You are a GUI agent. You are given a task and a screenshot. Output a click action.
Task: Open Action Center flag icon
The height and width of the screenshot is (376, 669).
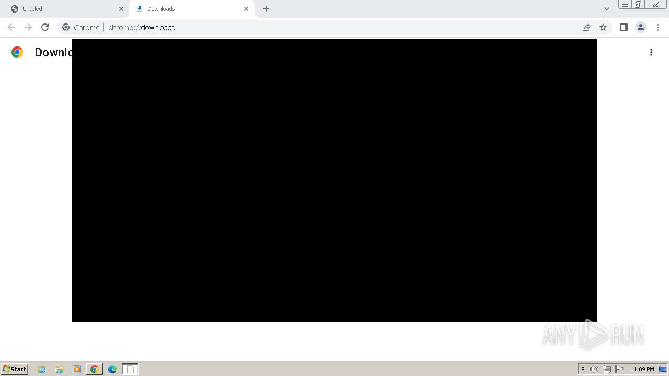[619, 369]
